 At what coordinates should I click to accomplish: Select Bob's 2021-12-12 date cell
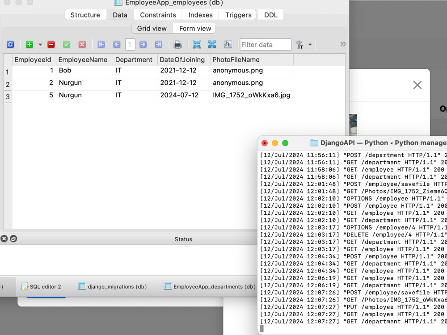pyautogui.click(x=184, y=71)
